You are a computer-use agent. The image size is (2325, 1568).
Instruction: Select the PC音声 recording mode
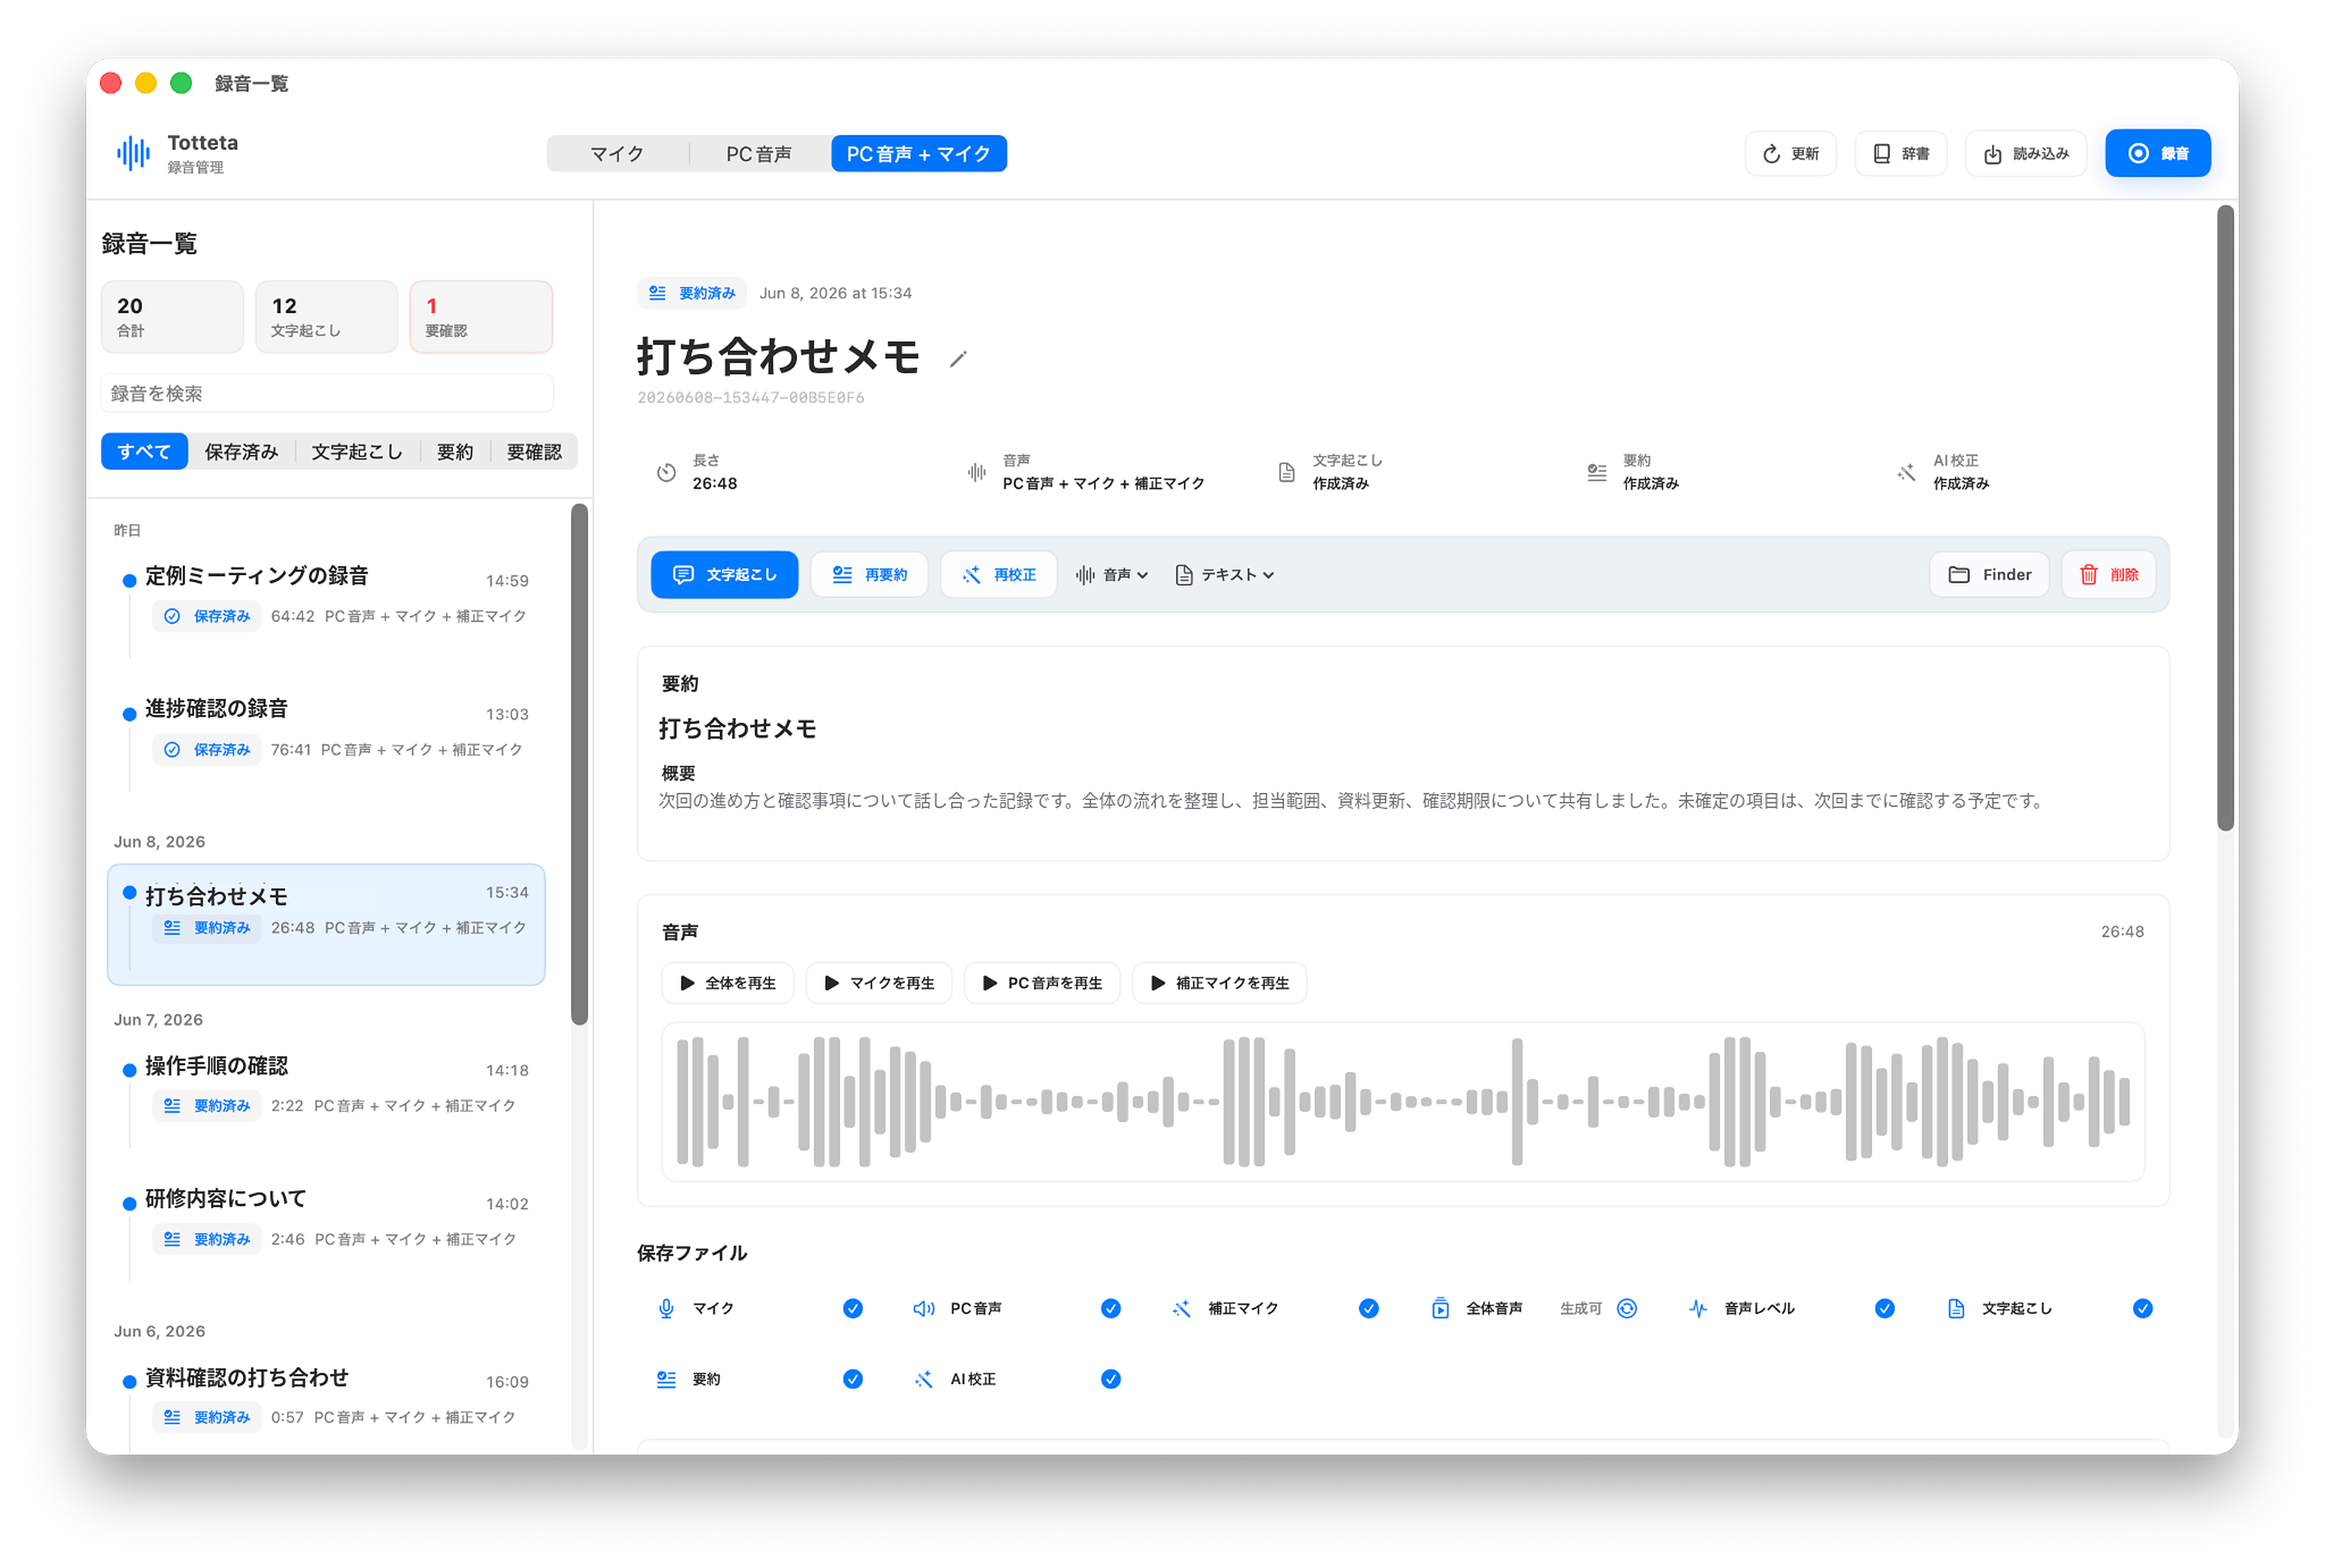[x=759, y=154]
